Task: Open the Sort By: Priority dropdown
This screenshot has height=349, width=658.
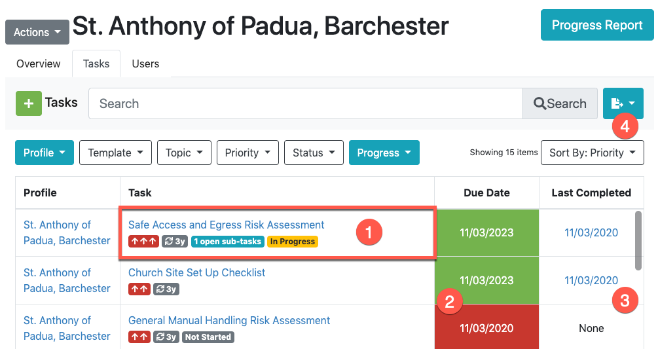Action: [592, 153]
